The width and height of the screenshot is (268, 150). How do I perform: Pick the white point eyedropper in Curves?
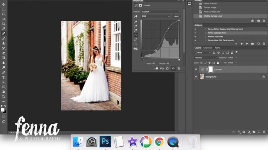136,30
